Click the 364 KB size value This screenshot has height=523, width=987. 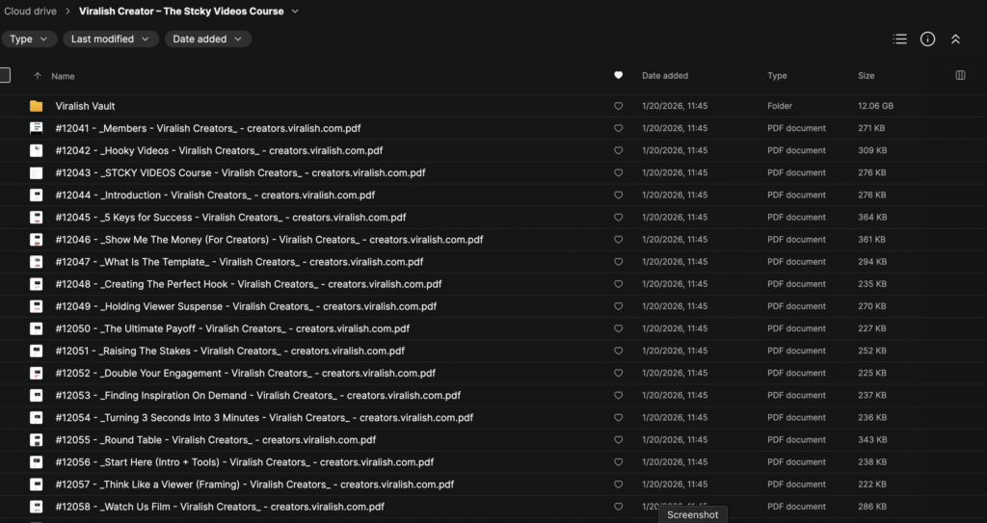coord(872,217)
